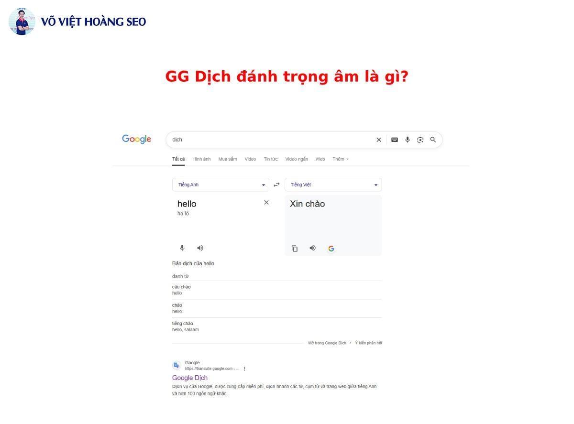Viewport: 574px width, 424px height.
Task: Clear 'hello' from translate box with X
Action: click(x=266, y=202)
